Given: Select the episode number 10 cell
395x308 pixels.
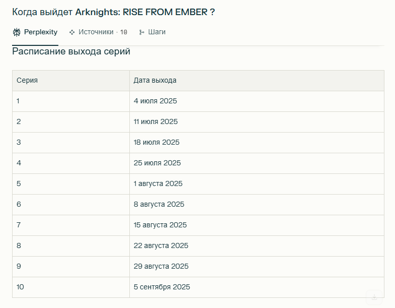Looking at the screenshot, I should (71, 287).
